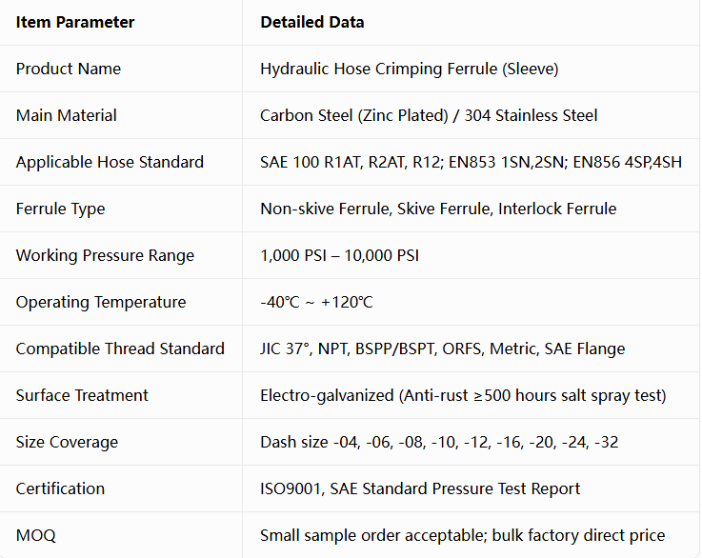Click the MOQ small sample order text
The height and width of the screenshot is (558, 702).
[463, 536]
